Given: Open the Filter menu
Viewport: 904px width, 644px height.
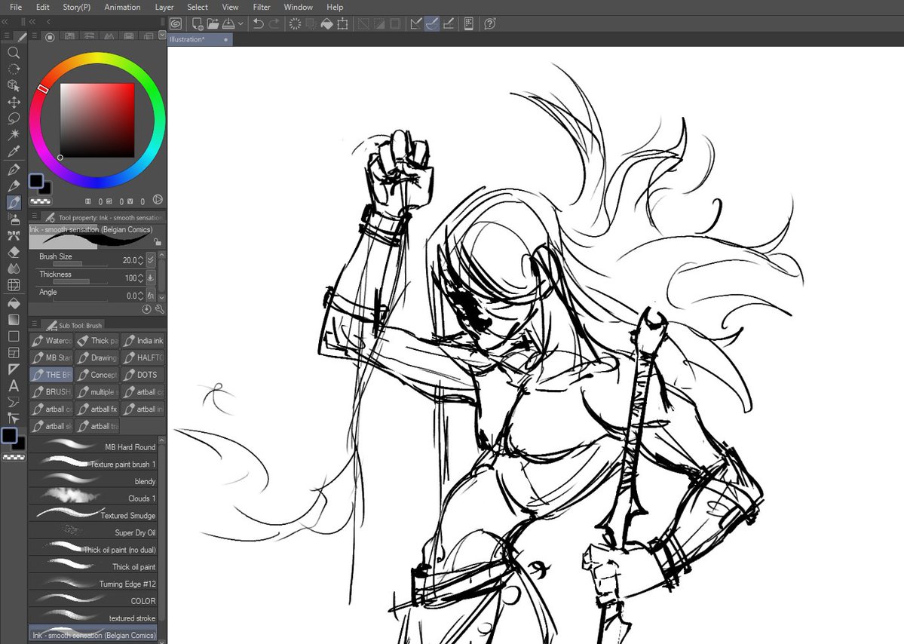Looking at the screenshot, I should click(x=261, y=7).
